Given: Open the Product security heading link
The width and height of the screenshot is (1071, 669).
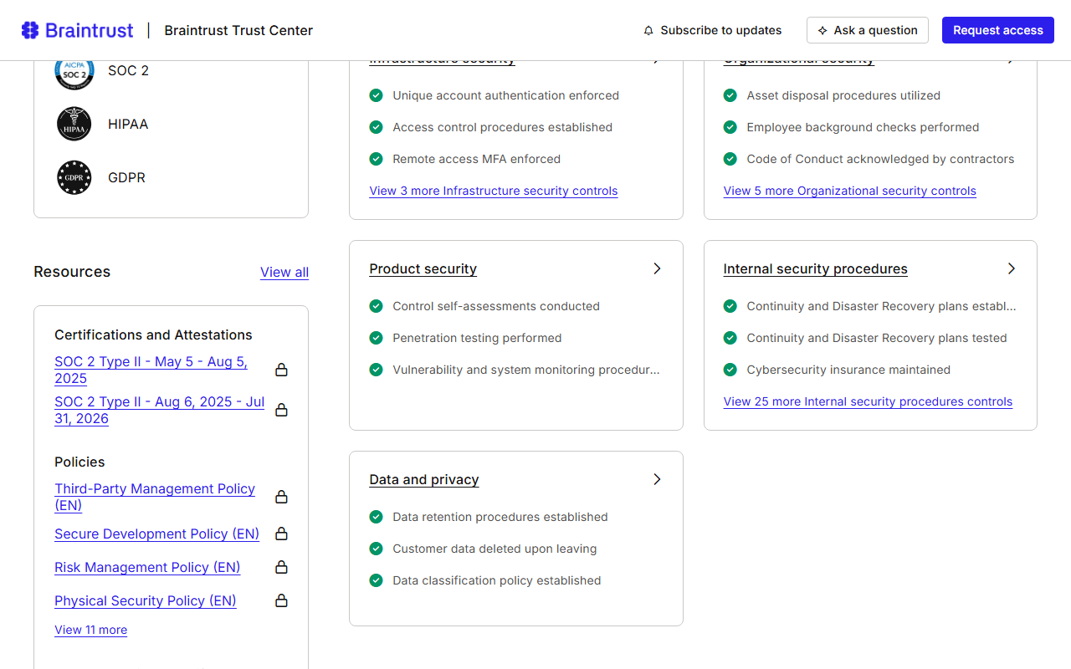Looking at the screenshot, I should click(x=423, y=268).
